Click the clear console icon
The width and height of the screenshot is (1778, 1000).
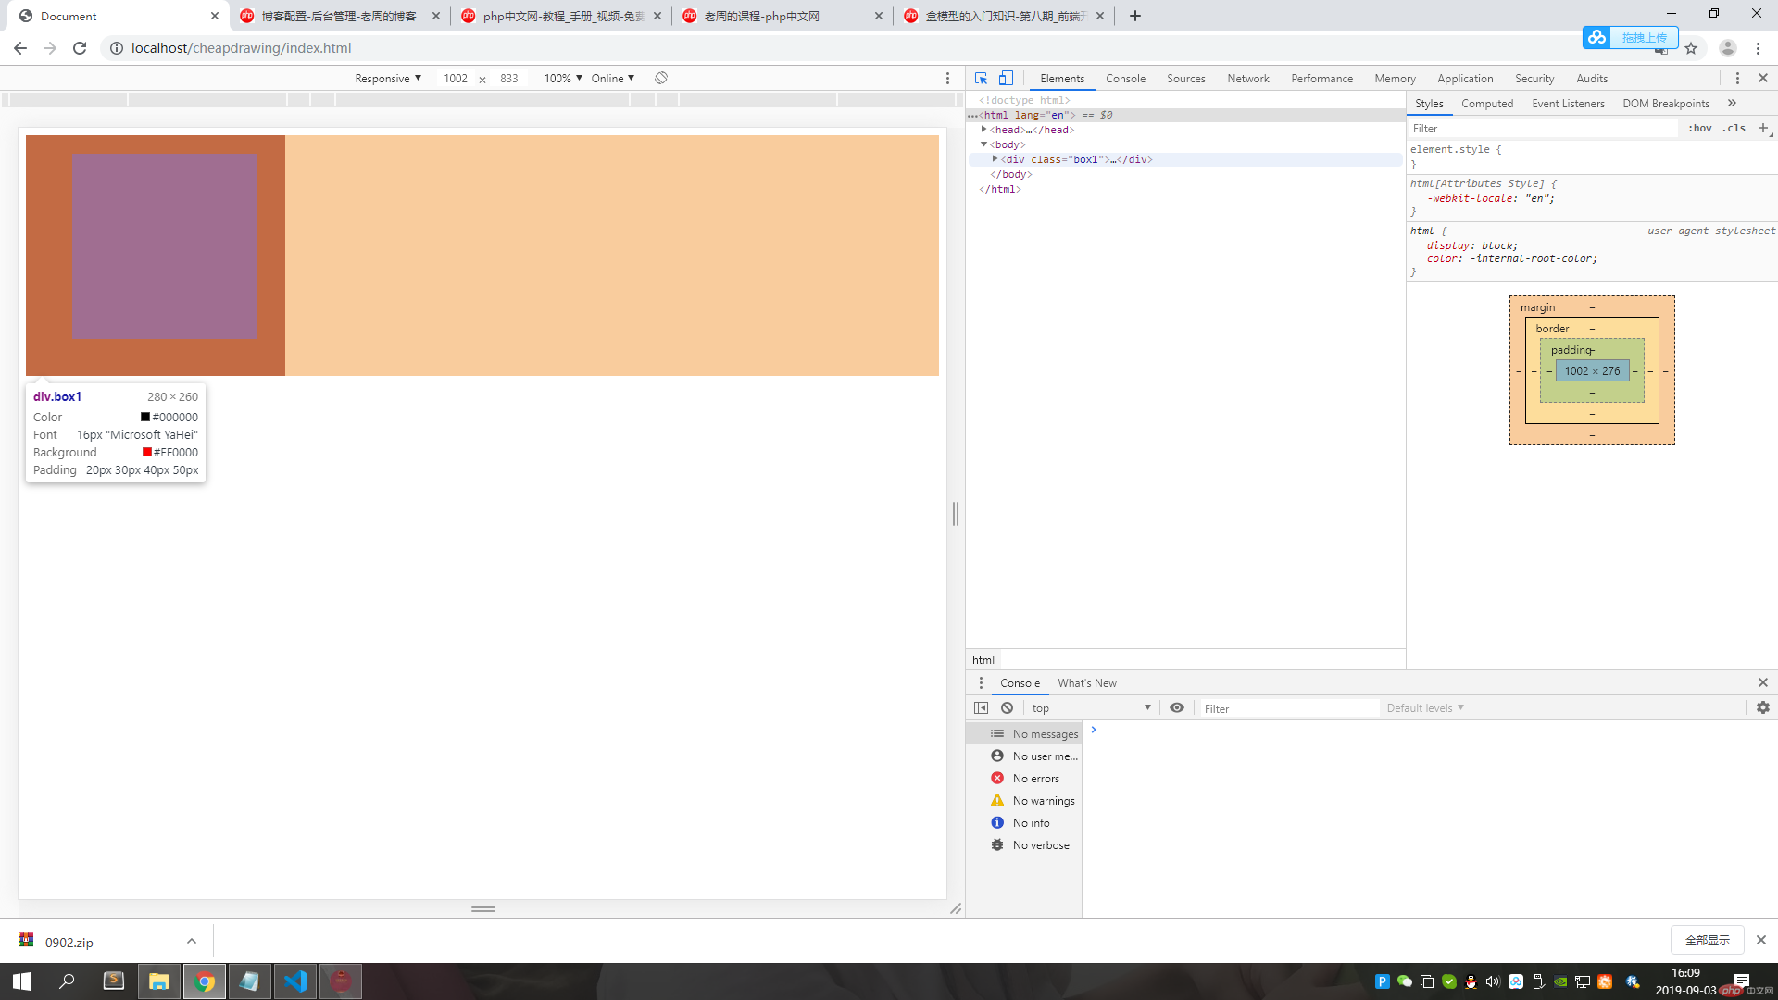pos(1007,708)
